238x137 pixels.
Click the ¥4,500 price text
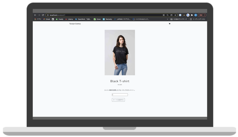(120, 85)
